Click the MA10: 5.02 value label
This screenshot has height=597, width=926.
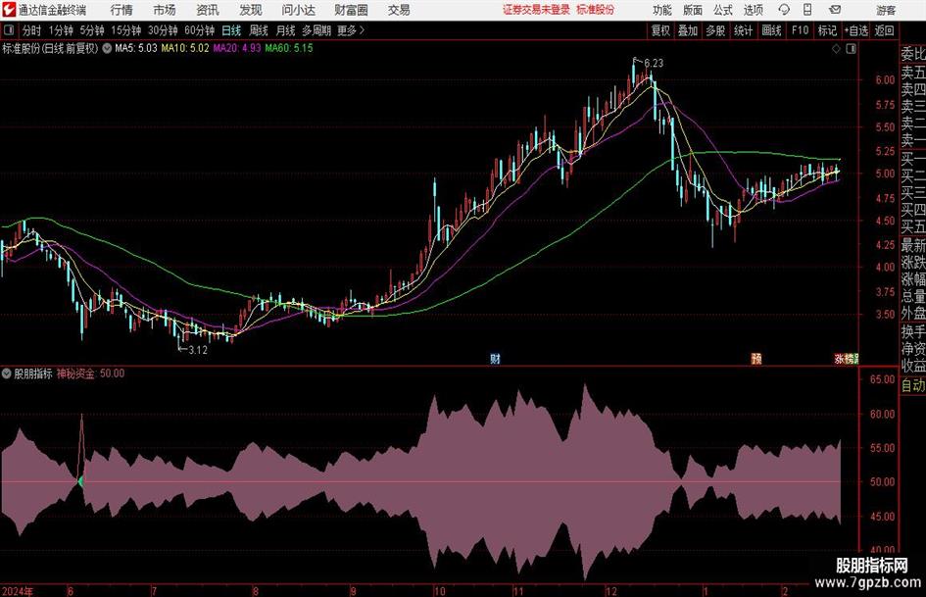point(185,48)
